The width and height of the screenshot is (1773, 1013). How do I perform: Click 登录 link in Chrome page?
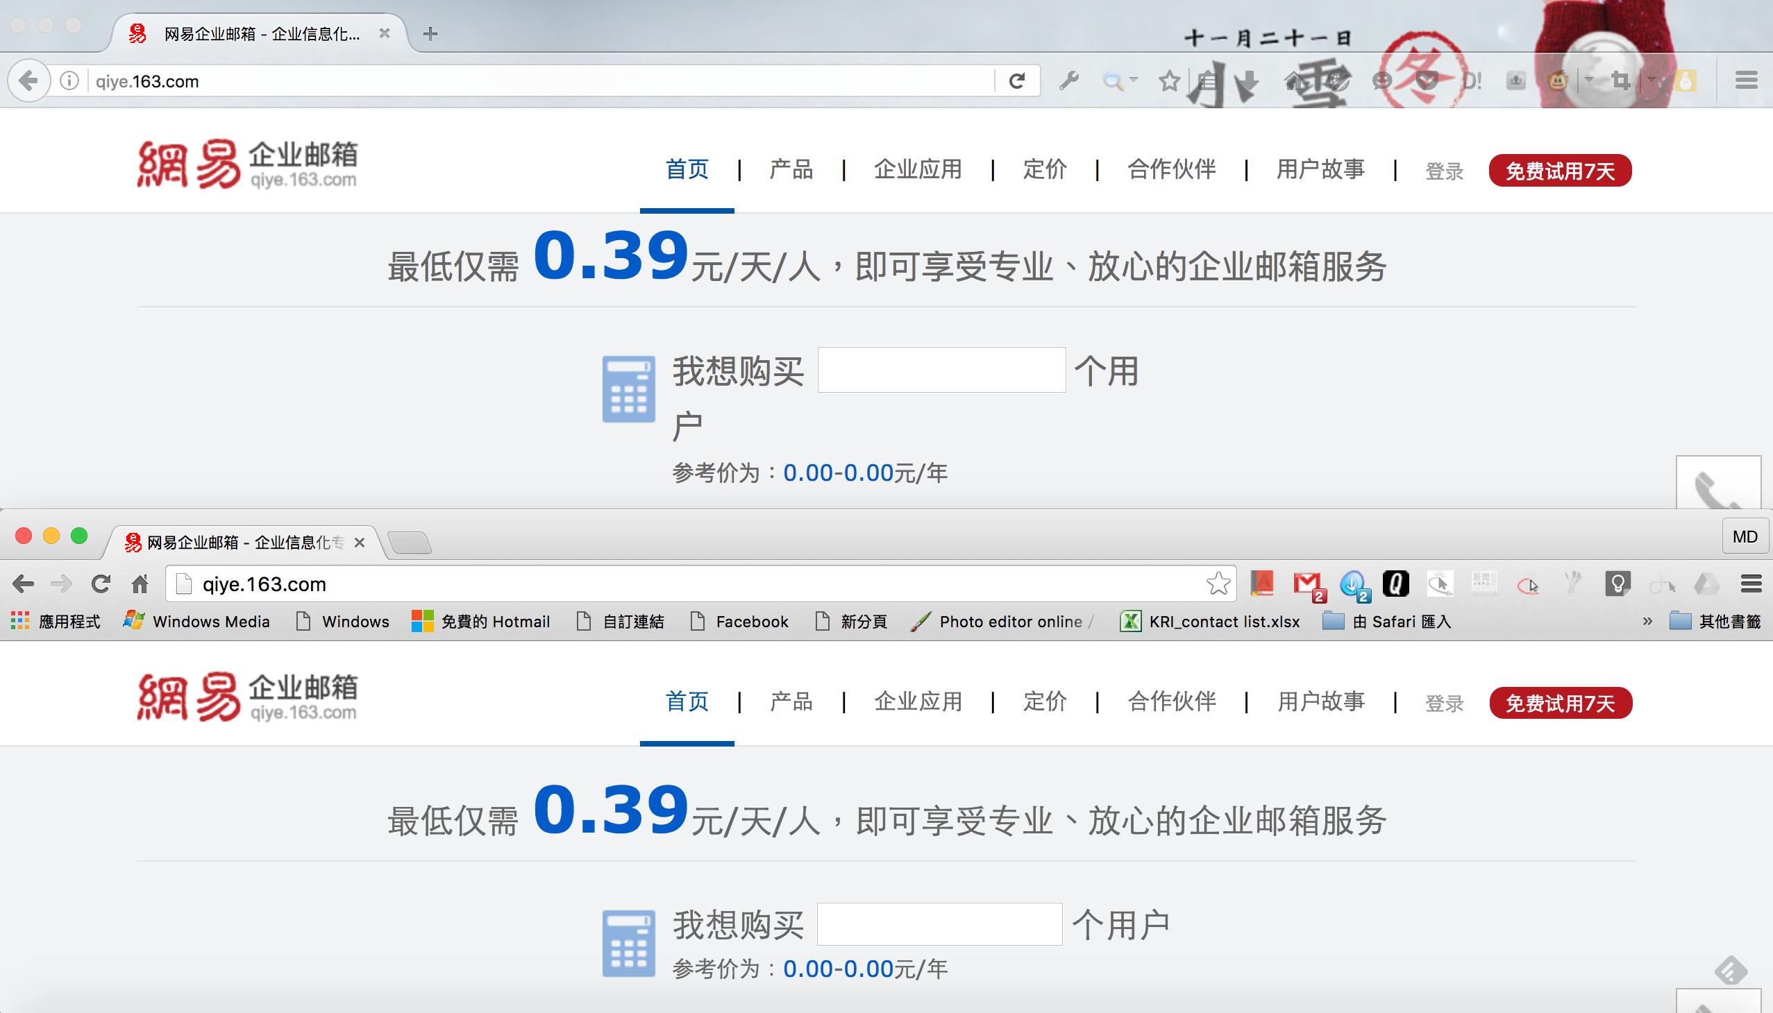(1445, 704)
